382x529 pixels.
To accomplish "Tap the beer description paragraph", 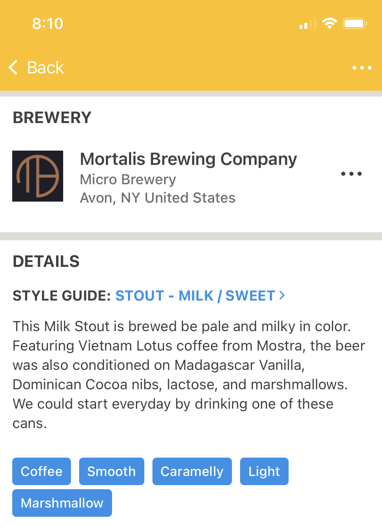I will click(189, 375).
